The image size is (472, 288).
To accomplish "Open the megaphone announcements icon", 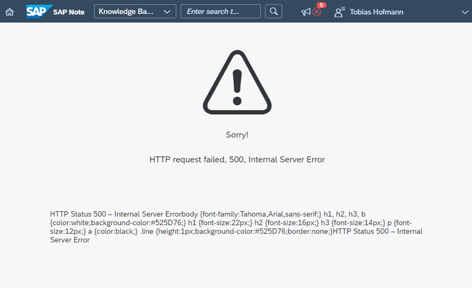I will [306, 12].
